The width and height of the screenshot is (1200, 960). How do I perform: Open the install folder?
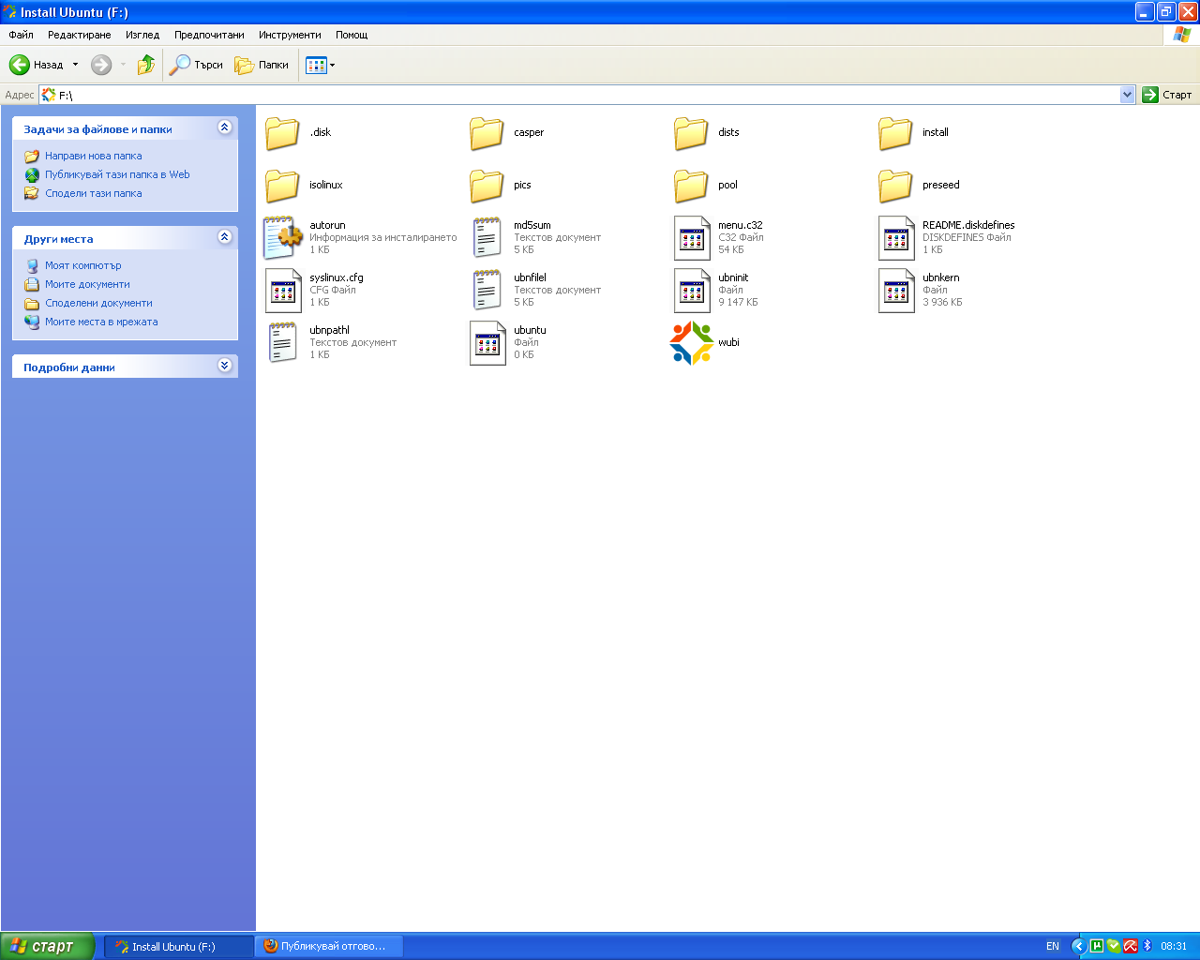913,133
